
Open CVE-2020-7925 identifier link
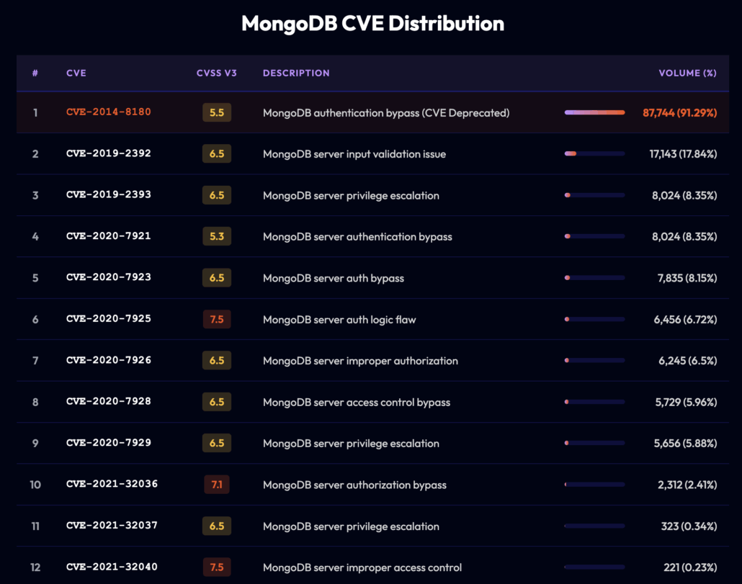tap(108, 319)
